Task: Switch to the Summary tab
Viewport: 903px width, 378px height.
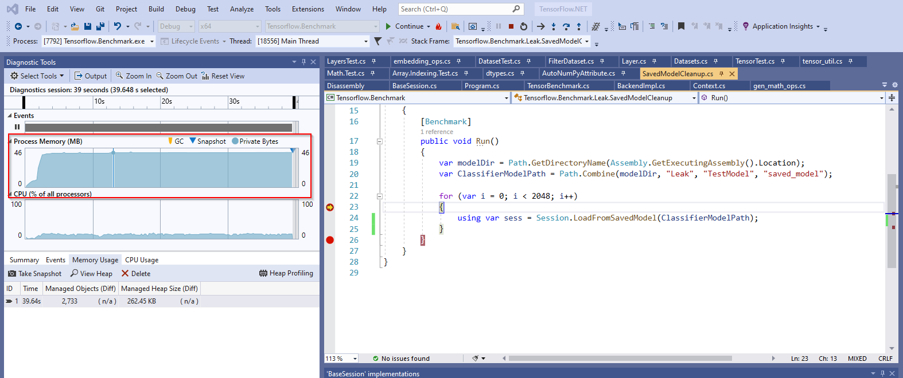Action: (24, 260)
